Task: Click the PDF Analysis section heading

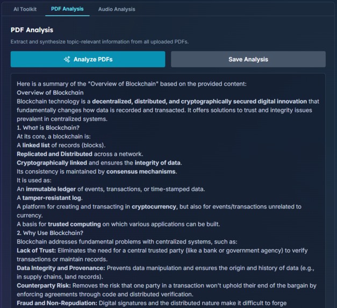Action: point(32,30)
